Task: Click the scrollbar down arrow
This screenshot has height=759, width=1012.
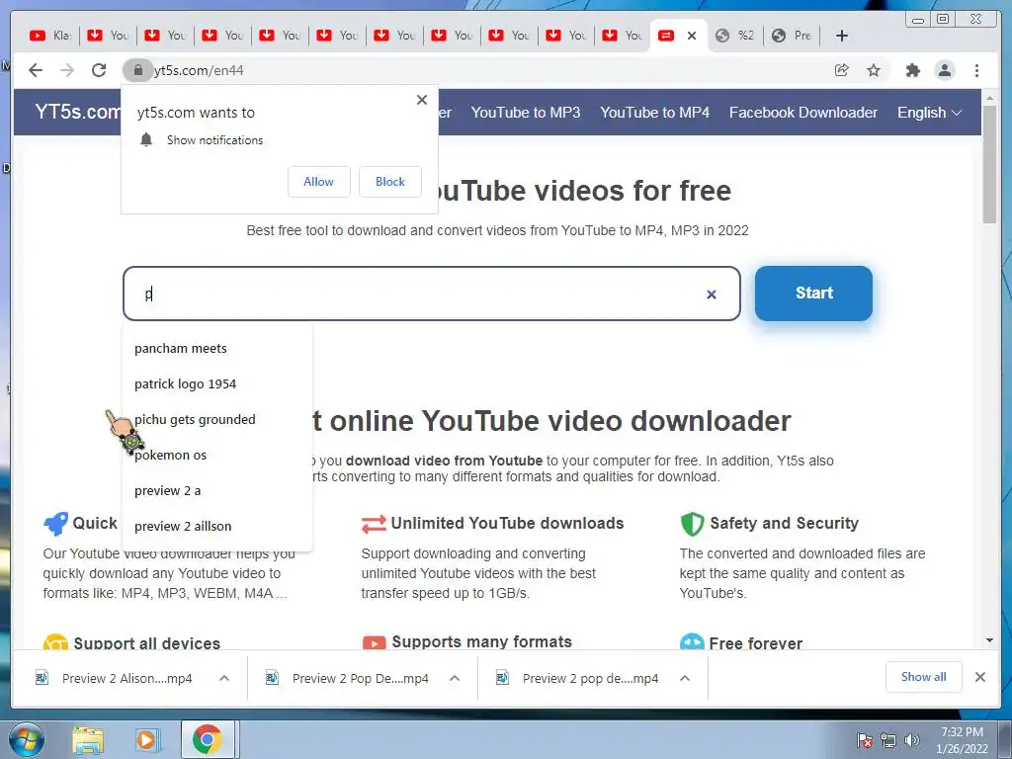Action: [989, 640]
